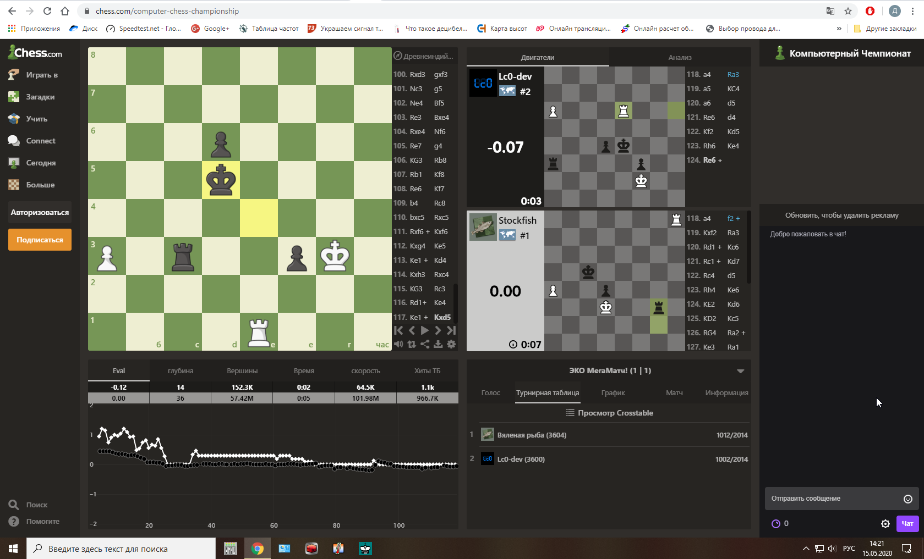Viewport: 924px width, 559px height.
Task: Share the game via share icon
Action: coord(425,344)
